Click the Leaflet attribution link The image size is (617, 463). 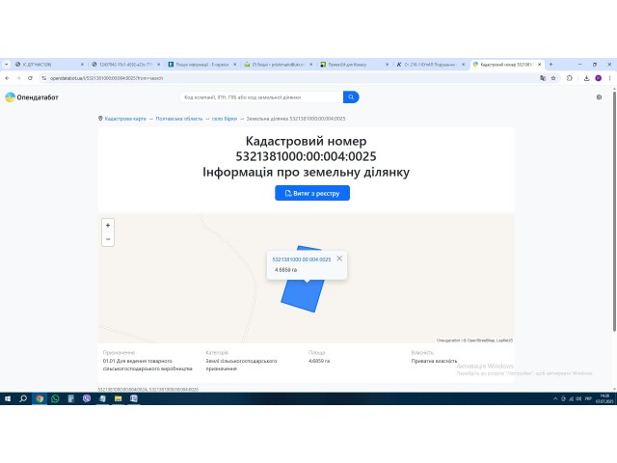coord(504,340)
